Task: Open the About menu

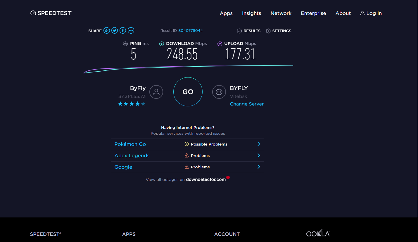Action: [x=343, y=13]
